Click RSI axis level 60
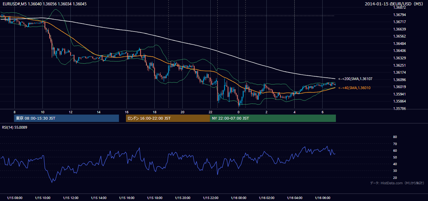This screenshot has width=428, height=201. click(395, 150)
